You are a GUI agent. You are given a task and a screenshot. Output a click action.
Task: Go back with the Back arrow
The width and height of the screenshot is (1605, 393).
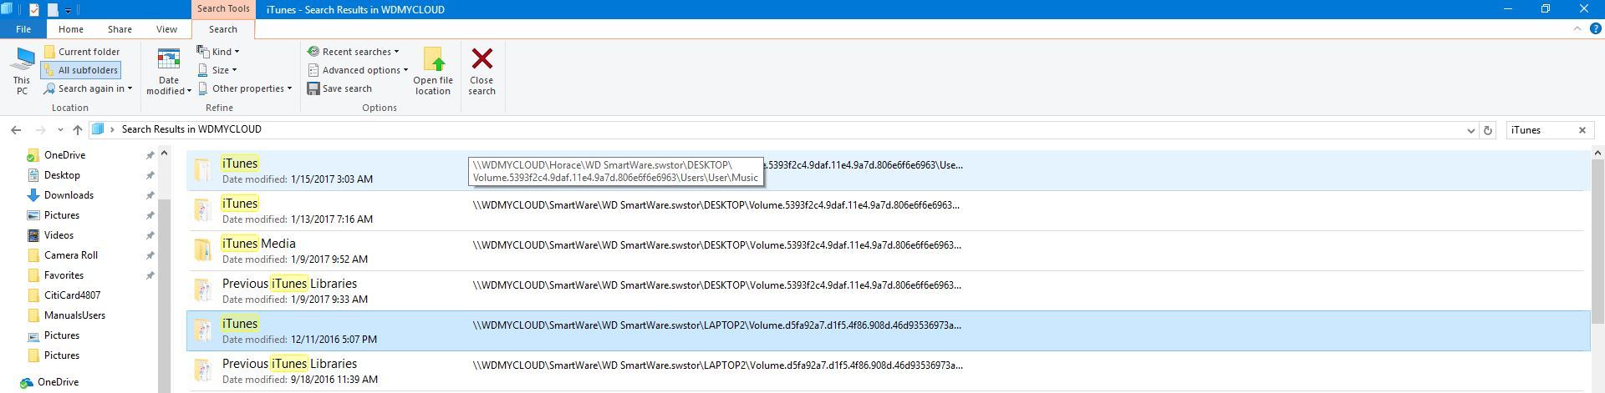point(16,129)
